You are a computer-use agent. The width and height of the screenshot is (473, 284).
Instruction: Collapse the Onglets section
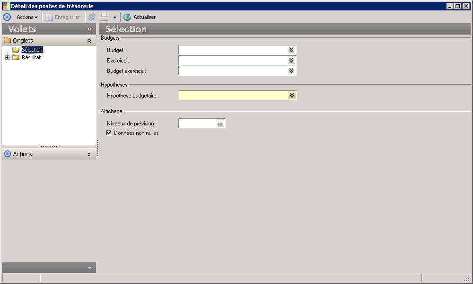(x=89, y=41)
